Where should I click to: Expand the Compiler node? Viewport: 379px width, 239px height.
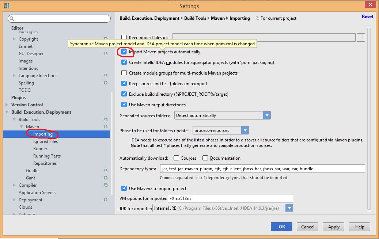(x=14, y=185)
